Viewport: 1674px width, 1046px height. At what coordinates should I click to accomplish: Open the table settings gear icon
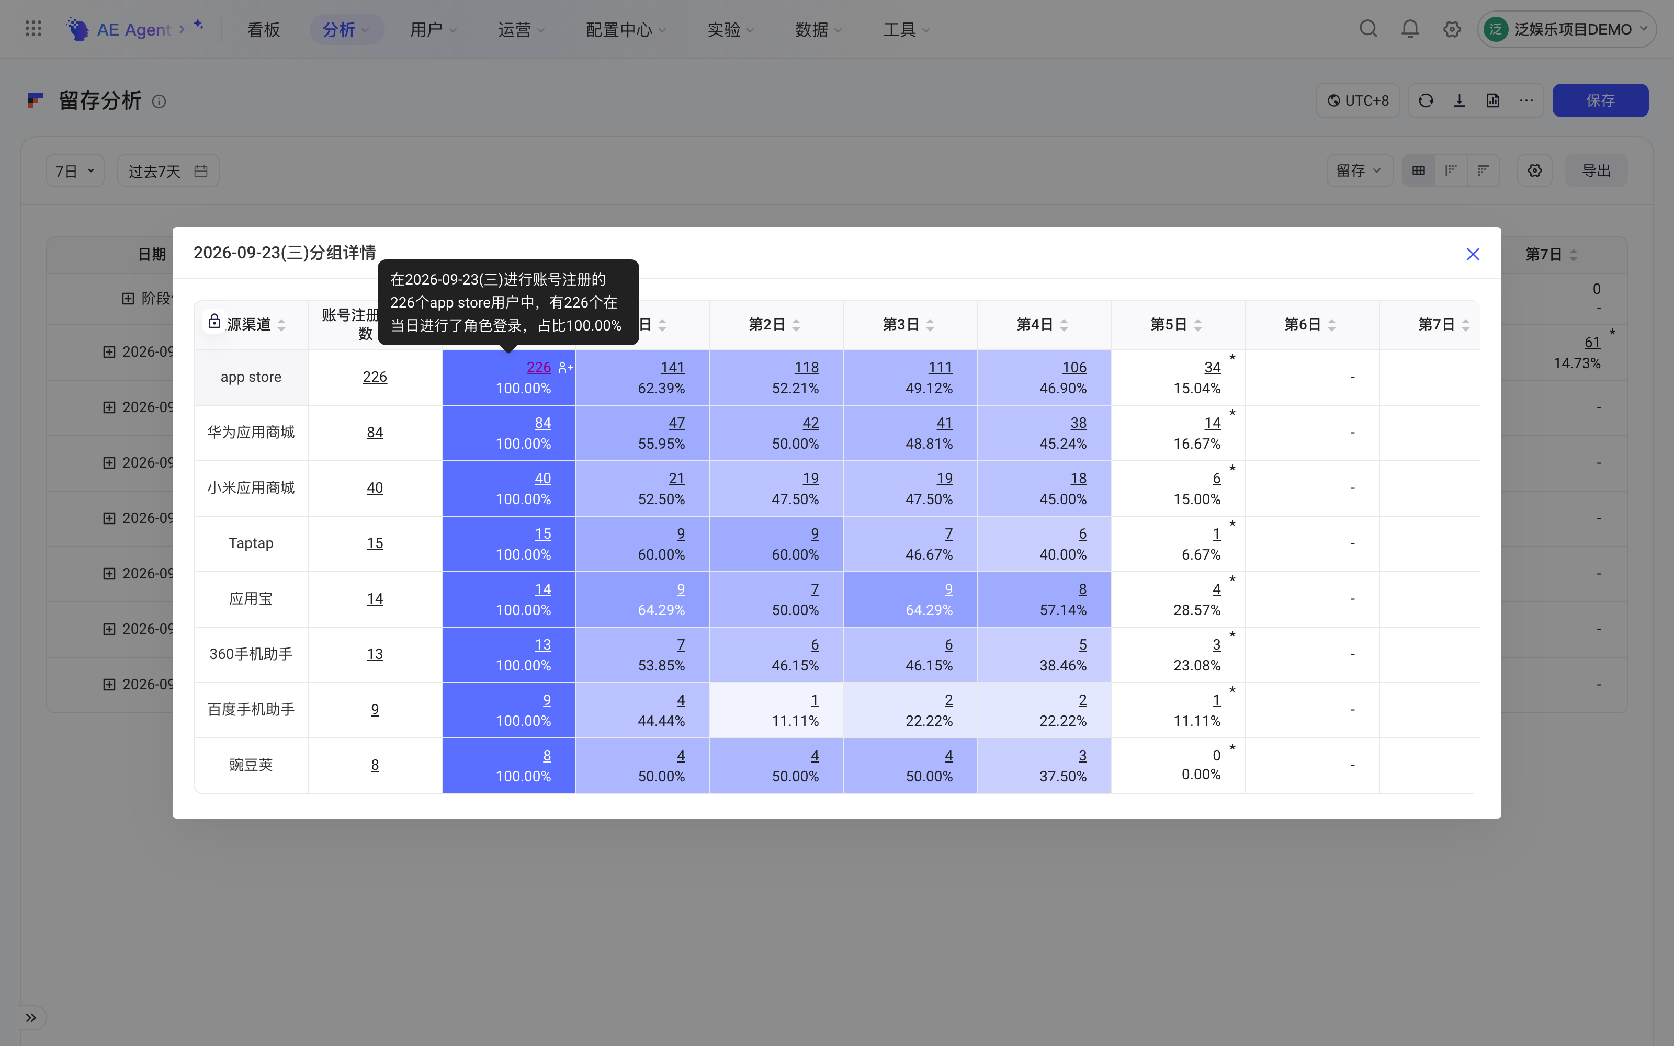pyautogui.click(x=1535, y=171)
